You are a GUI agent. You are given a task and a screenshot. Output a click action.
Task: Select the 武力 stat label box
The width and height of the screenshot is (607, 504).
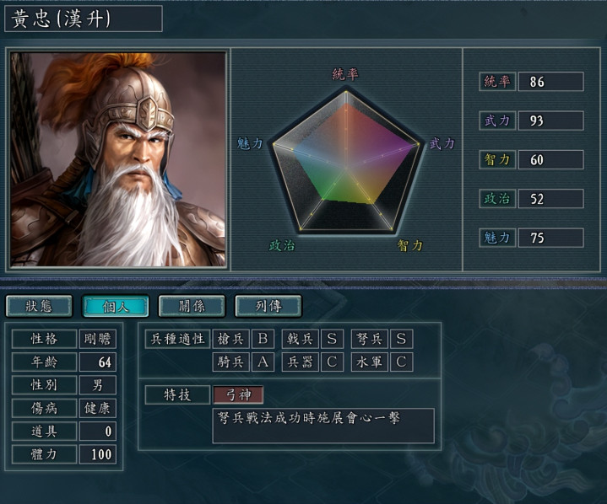(497, 121)
